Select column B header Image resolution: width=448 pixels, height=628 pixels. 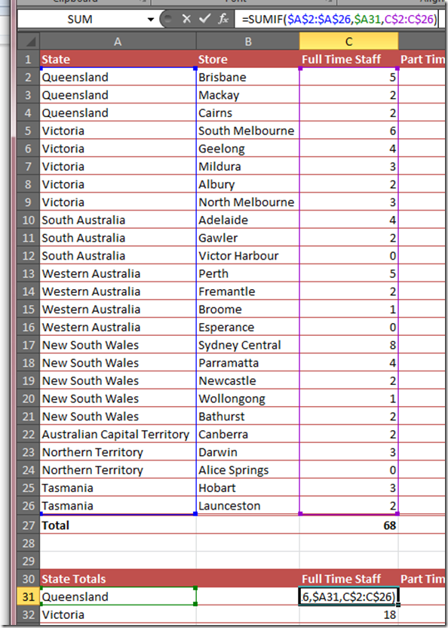[x=248, y=42]
